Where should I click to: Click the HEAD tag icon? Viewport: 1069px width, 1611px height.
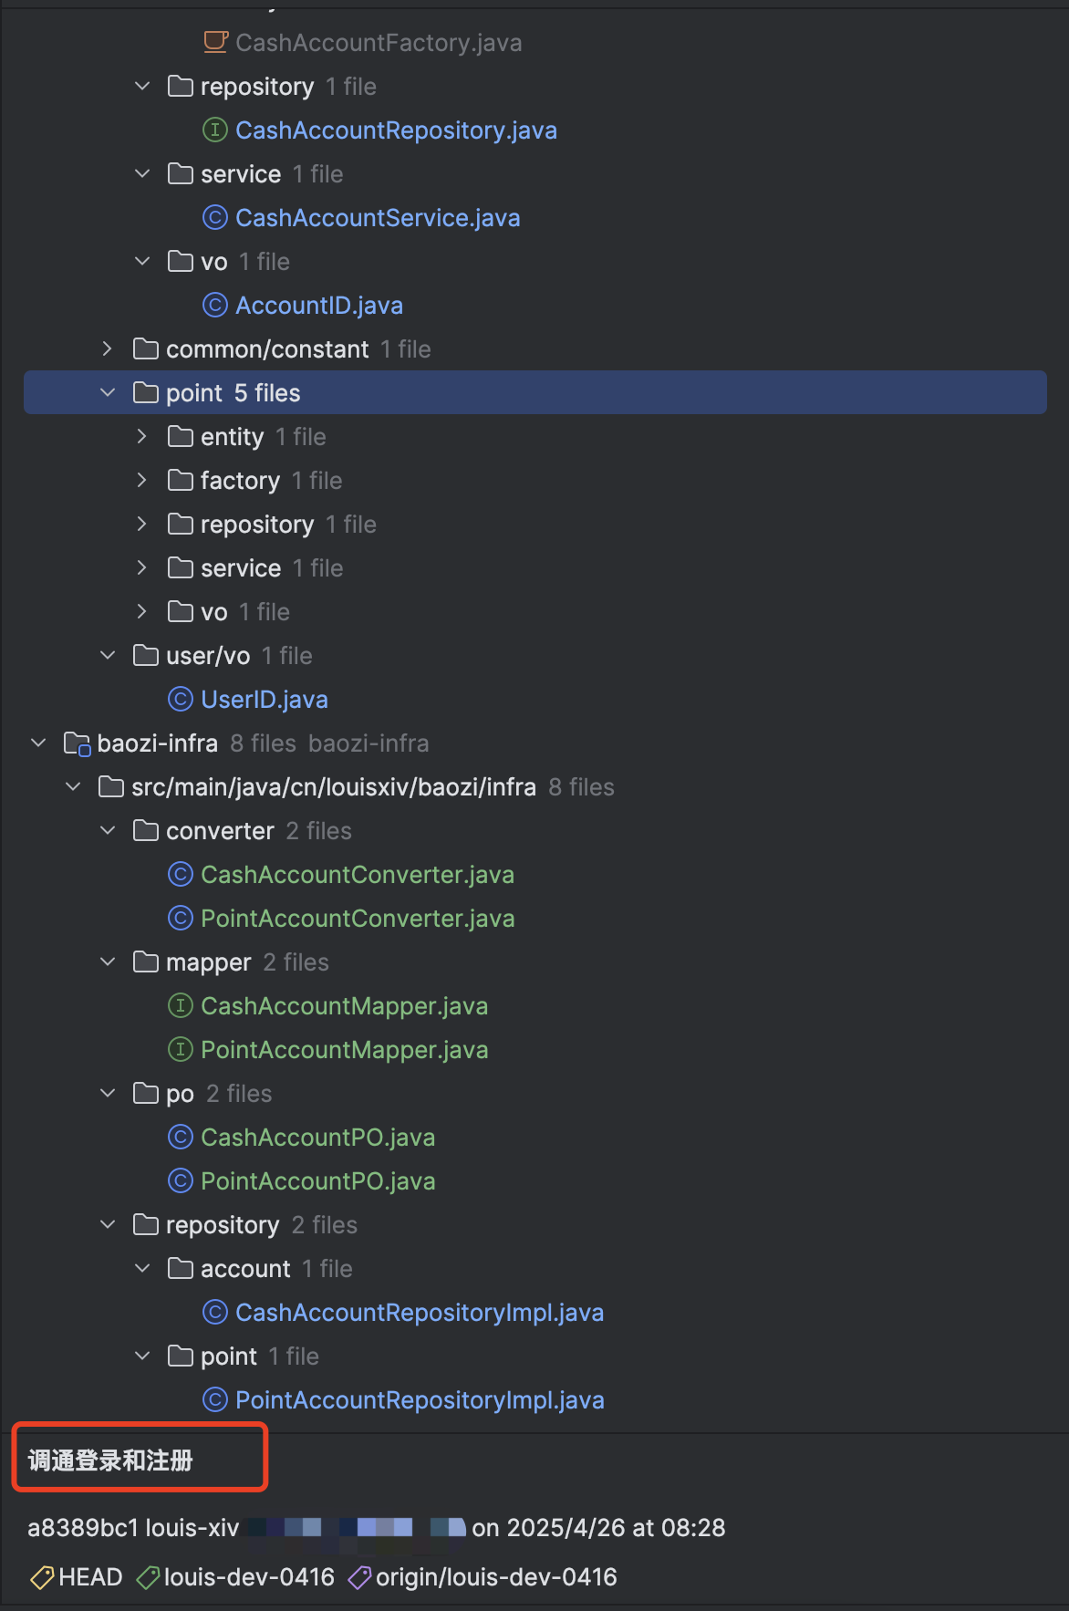(x=42, y=1577)
